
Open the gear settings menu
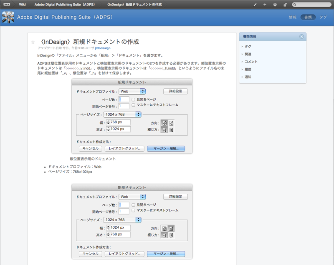coord(275,5)
